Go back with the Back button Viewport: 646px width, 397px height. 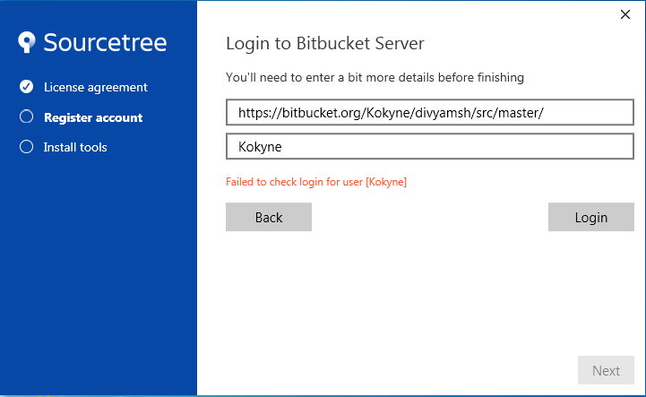click(269, 217)
